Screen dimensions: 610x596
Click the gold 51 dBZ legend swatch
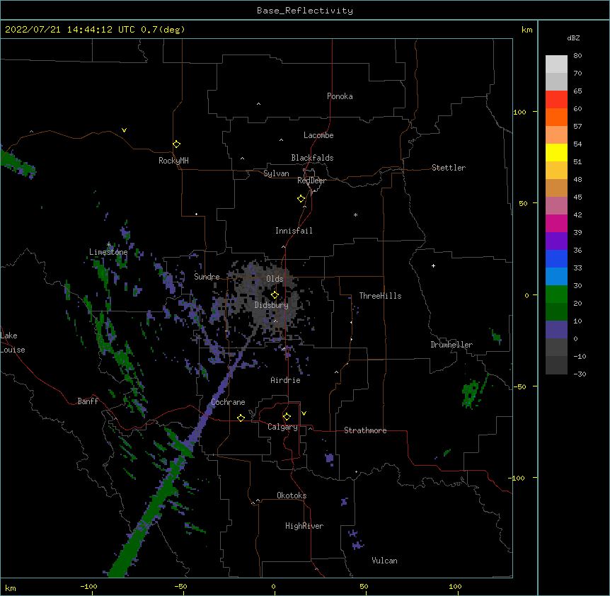pos(556,170)
